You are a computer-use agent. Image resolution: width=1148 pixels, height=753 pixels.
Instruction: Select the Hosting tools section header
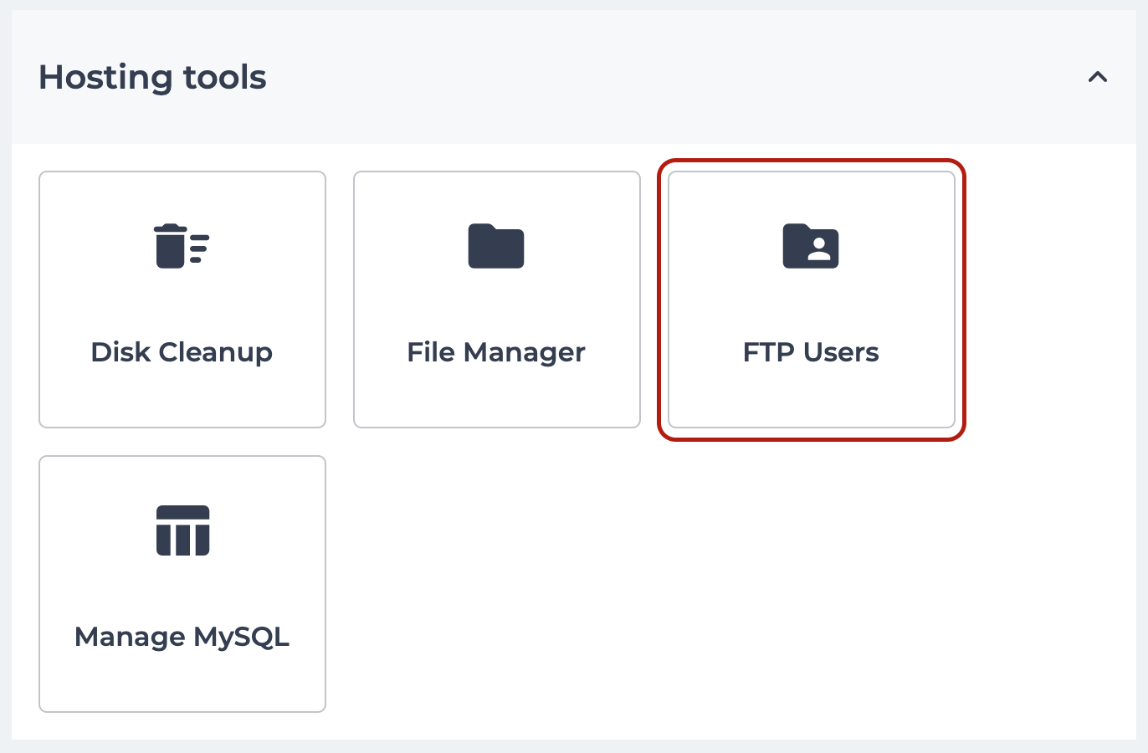[152, 77]
